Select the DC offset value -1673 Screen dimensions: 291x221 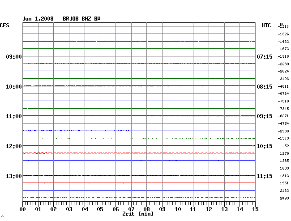pos(283,49)
